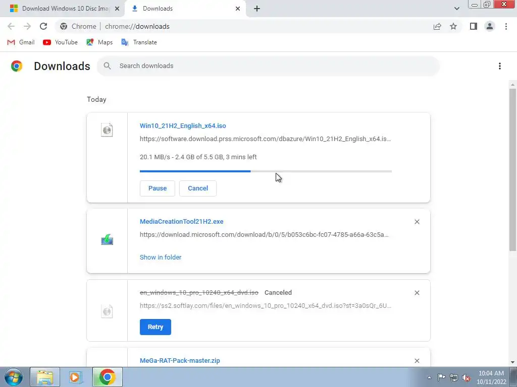This screenshot has height=387, width=517.
Task: Close the Downloads tab
Action: click(x=238, y=9)
